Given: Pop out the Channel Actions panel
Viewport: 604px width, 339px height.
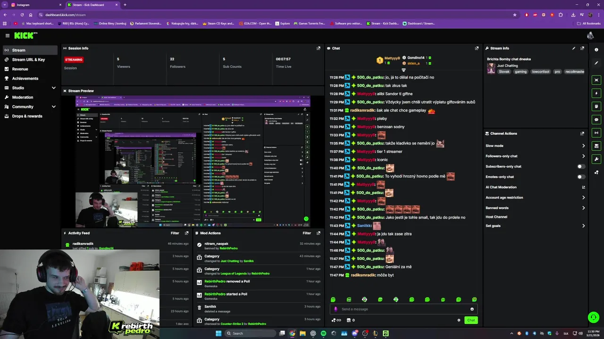Looking at the screenshot, I should (x=582, y=133).
